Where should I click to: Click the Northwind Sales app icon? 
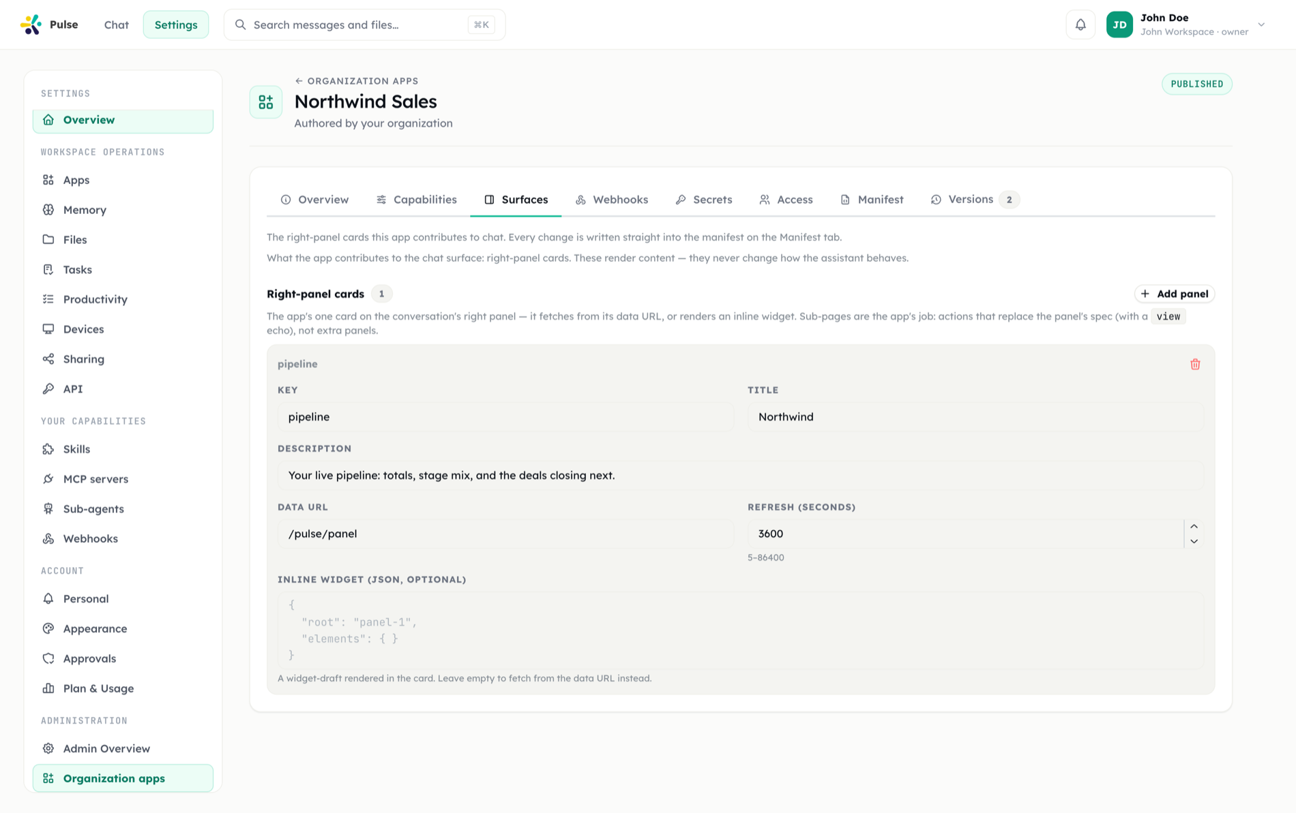(266, 102)
